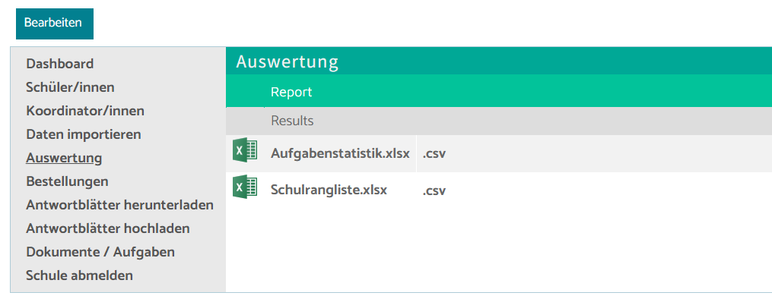The width and height of the screenshot is (772, 299).
Task: Go to Schüler/innen in the sidebar
Action: [71, 87]
